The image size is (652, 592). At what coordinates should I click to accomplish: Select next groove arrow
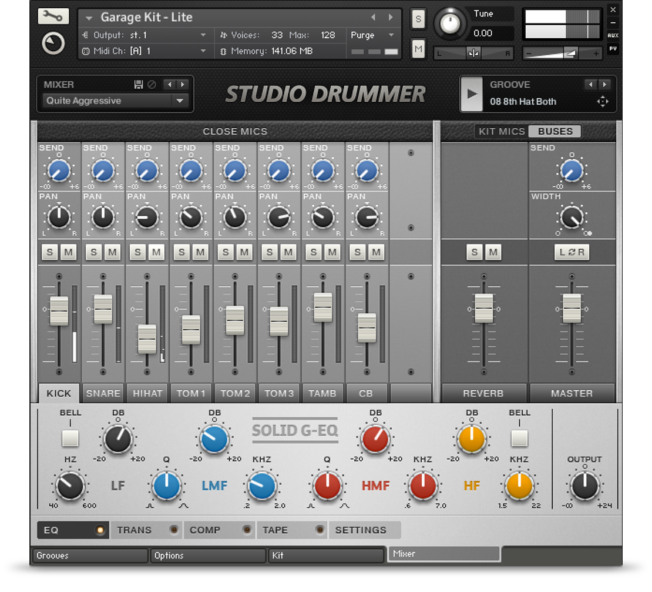pyautogui.click(x=604, y=85)
